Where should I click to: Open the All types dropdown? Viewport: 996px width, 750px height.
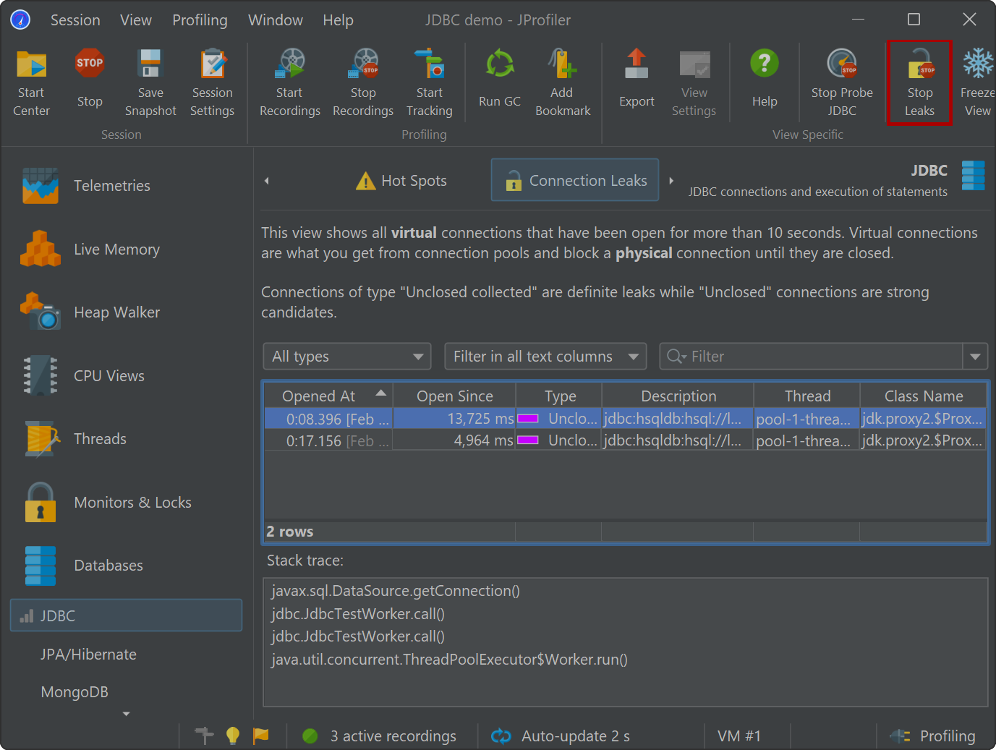coord(347,357)
